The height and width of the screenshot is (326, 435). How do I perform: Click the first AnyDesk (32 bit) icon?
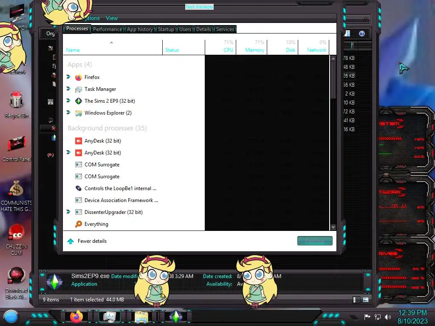[x=79, y=141]
